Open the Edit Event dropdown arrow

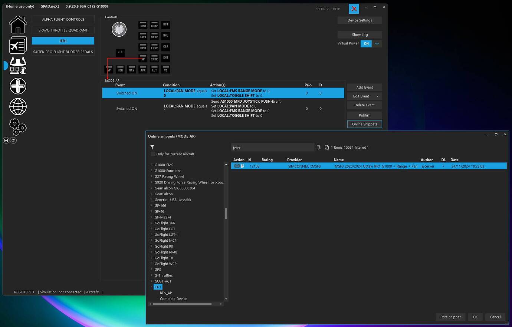[377, 96]
